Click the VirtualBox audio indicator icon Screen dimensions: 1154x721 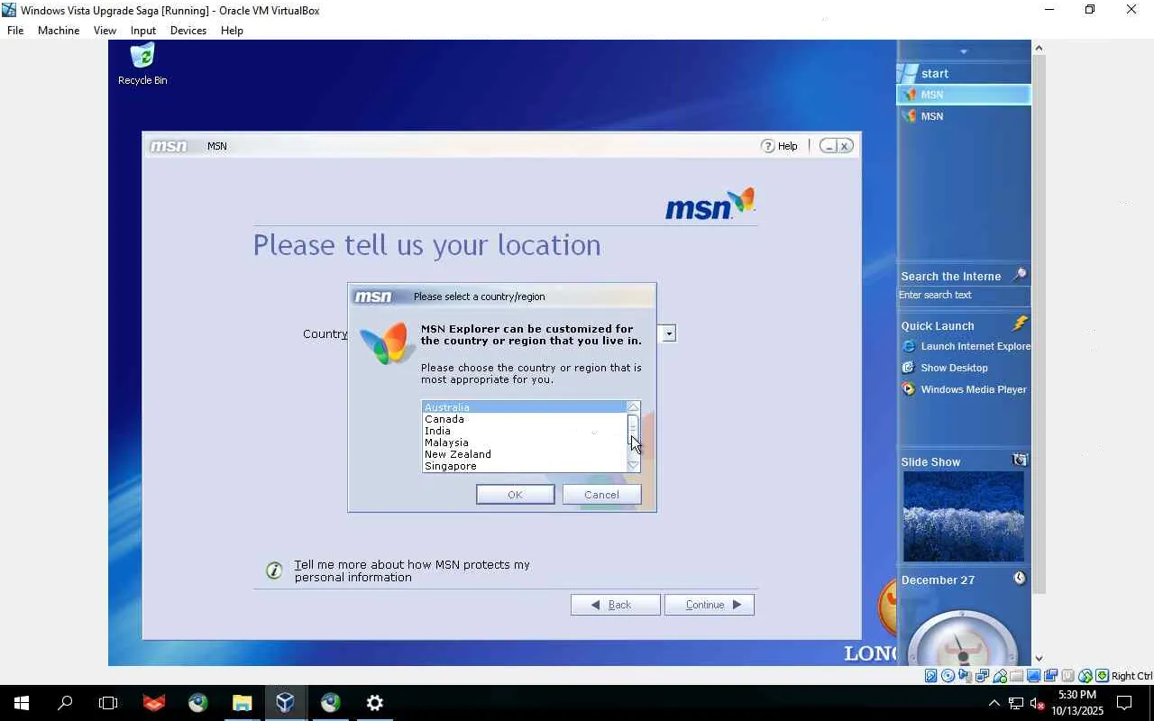tap(966, 676)
